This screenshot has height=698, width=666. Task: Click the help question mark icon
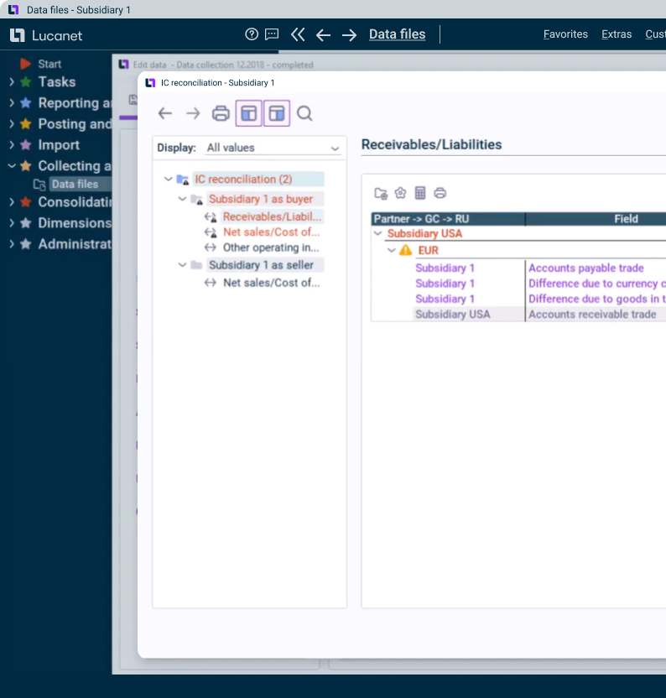(x=252, y=34)
